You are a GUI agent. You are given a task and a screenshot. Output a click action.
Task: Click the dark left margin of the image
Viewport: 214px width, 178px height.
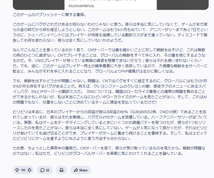click(39, 5)
